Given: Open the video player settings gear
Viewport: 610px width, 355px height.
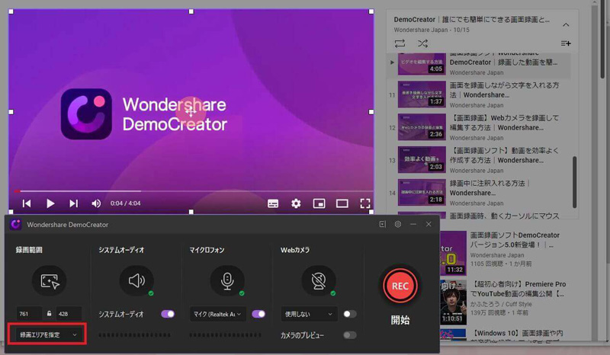Looking at the screenshot, I should tap(296, 203).
